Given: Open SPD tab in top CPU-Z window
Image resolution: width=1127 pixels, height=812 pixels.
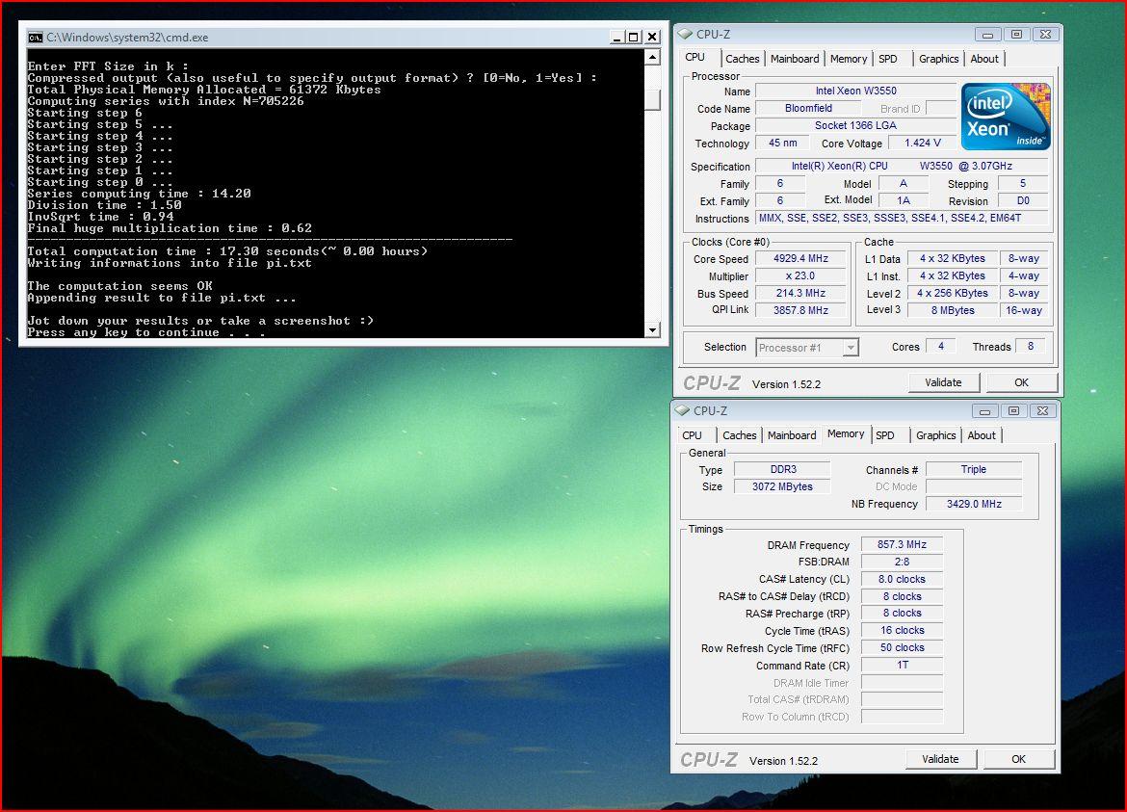Looking at the screenshot, I should click(888, 59).
